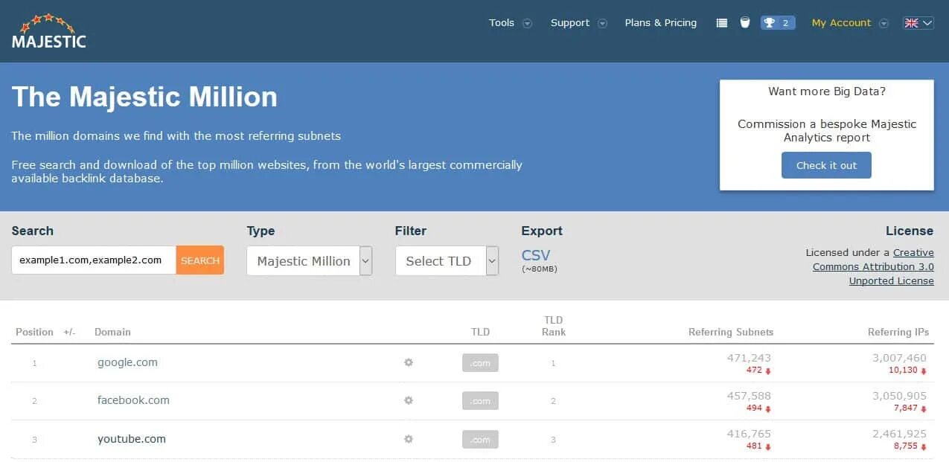This screenshot has height=462, width=949.
Task: Click the .com TLD tag for facebook.com
Action: [x=480, y=401]
